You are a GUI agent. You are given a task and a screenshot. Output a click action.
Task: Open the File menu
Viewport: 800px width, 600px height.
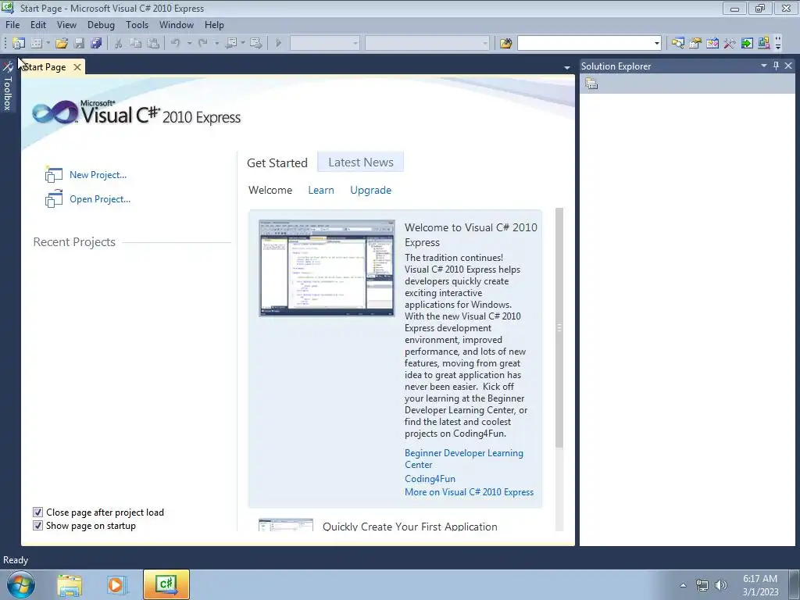click(x=12, y=24)
